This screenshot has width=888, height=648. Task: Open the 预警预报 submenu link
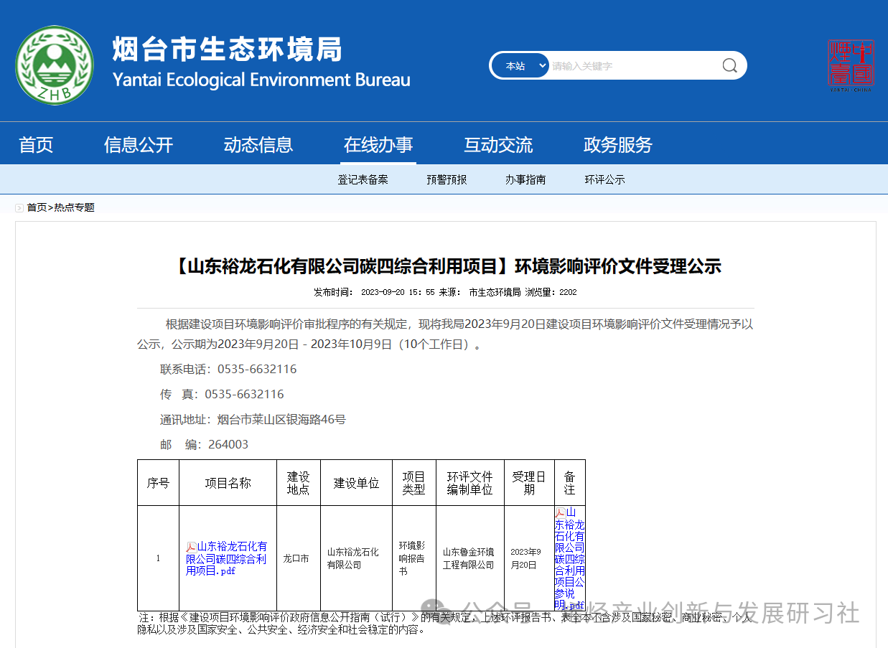[447, 179]
